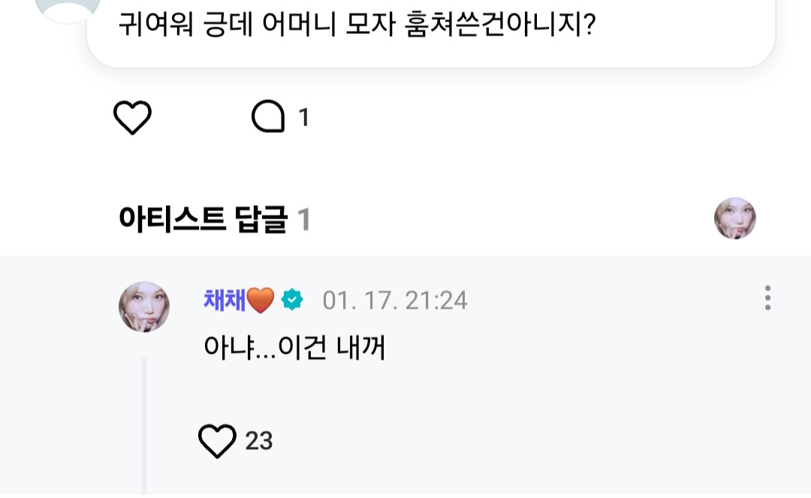Viewport: 811px width, 498px height.
Task: Open the three-dot more options menu
Action: [x=767, y=298]
